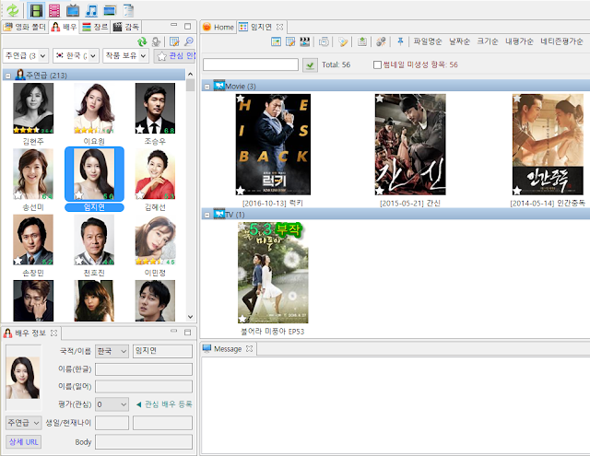Click the magnifier search icon in actor panel
The image size is (590, 456).
coord(189,41)
